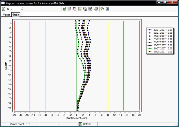Screen dimensions: 179x127
Task: Select legend entry 26/07/2007 10:00
Action: [x=160, y=42]
